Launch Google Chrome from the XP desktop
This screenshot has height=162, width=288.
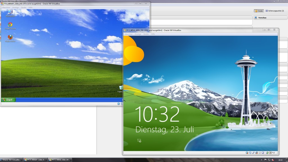[x=10, y=26]
